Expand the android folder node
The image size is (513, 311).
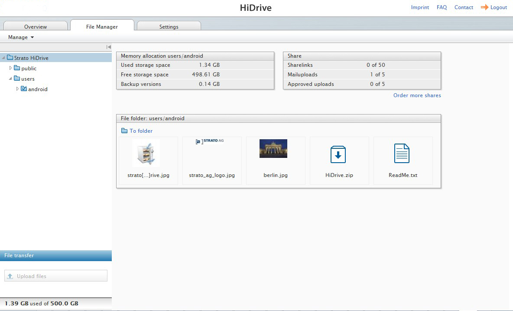tap(17, 89)
